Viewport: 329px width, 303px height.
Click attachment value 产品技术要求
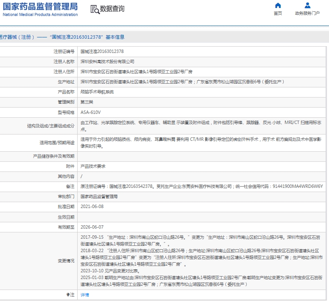tap(93, 166)
